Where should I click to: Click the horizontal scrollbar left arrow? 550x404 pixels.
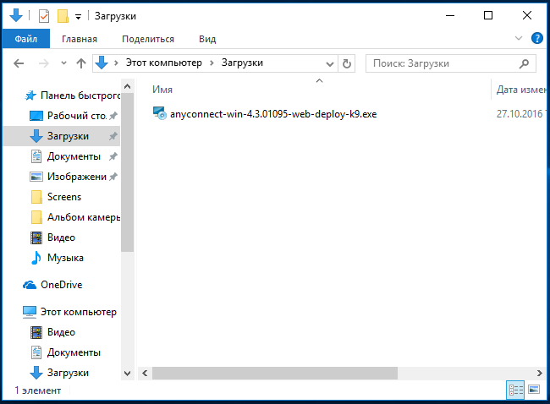tap(145, 374)
